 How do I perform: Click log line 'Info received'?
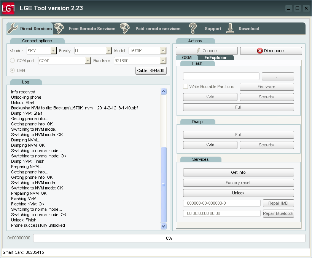click(23, 92)
